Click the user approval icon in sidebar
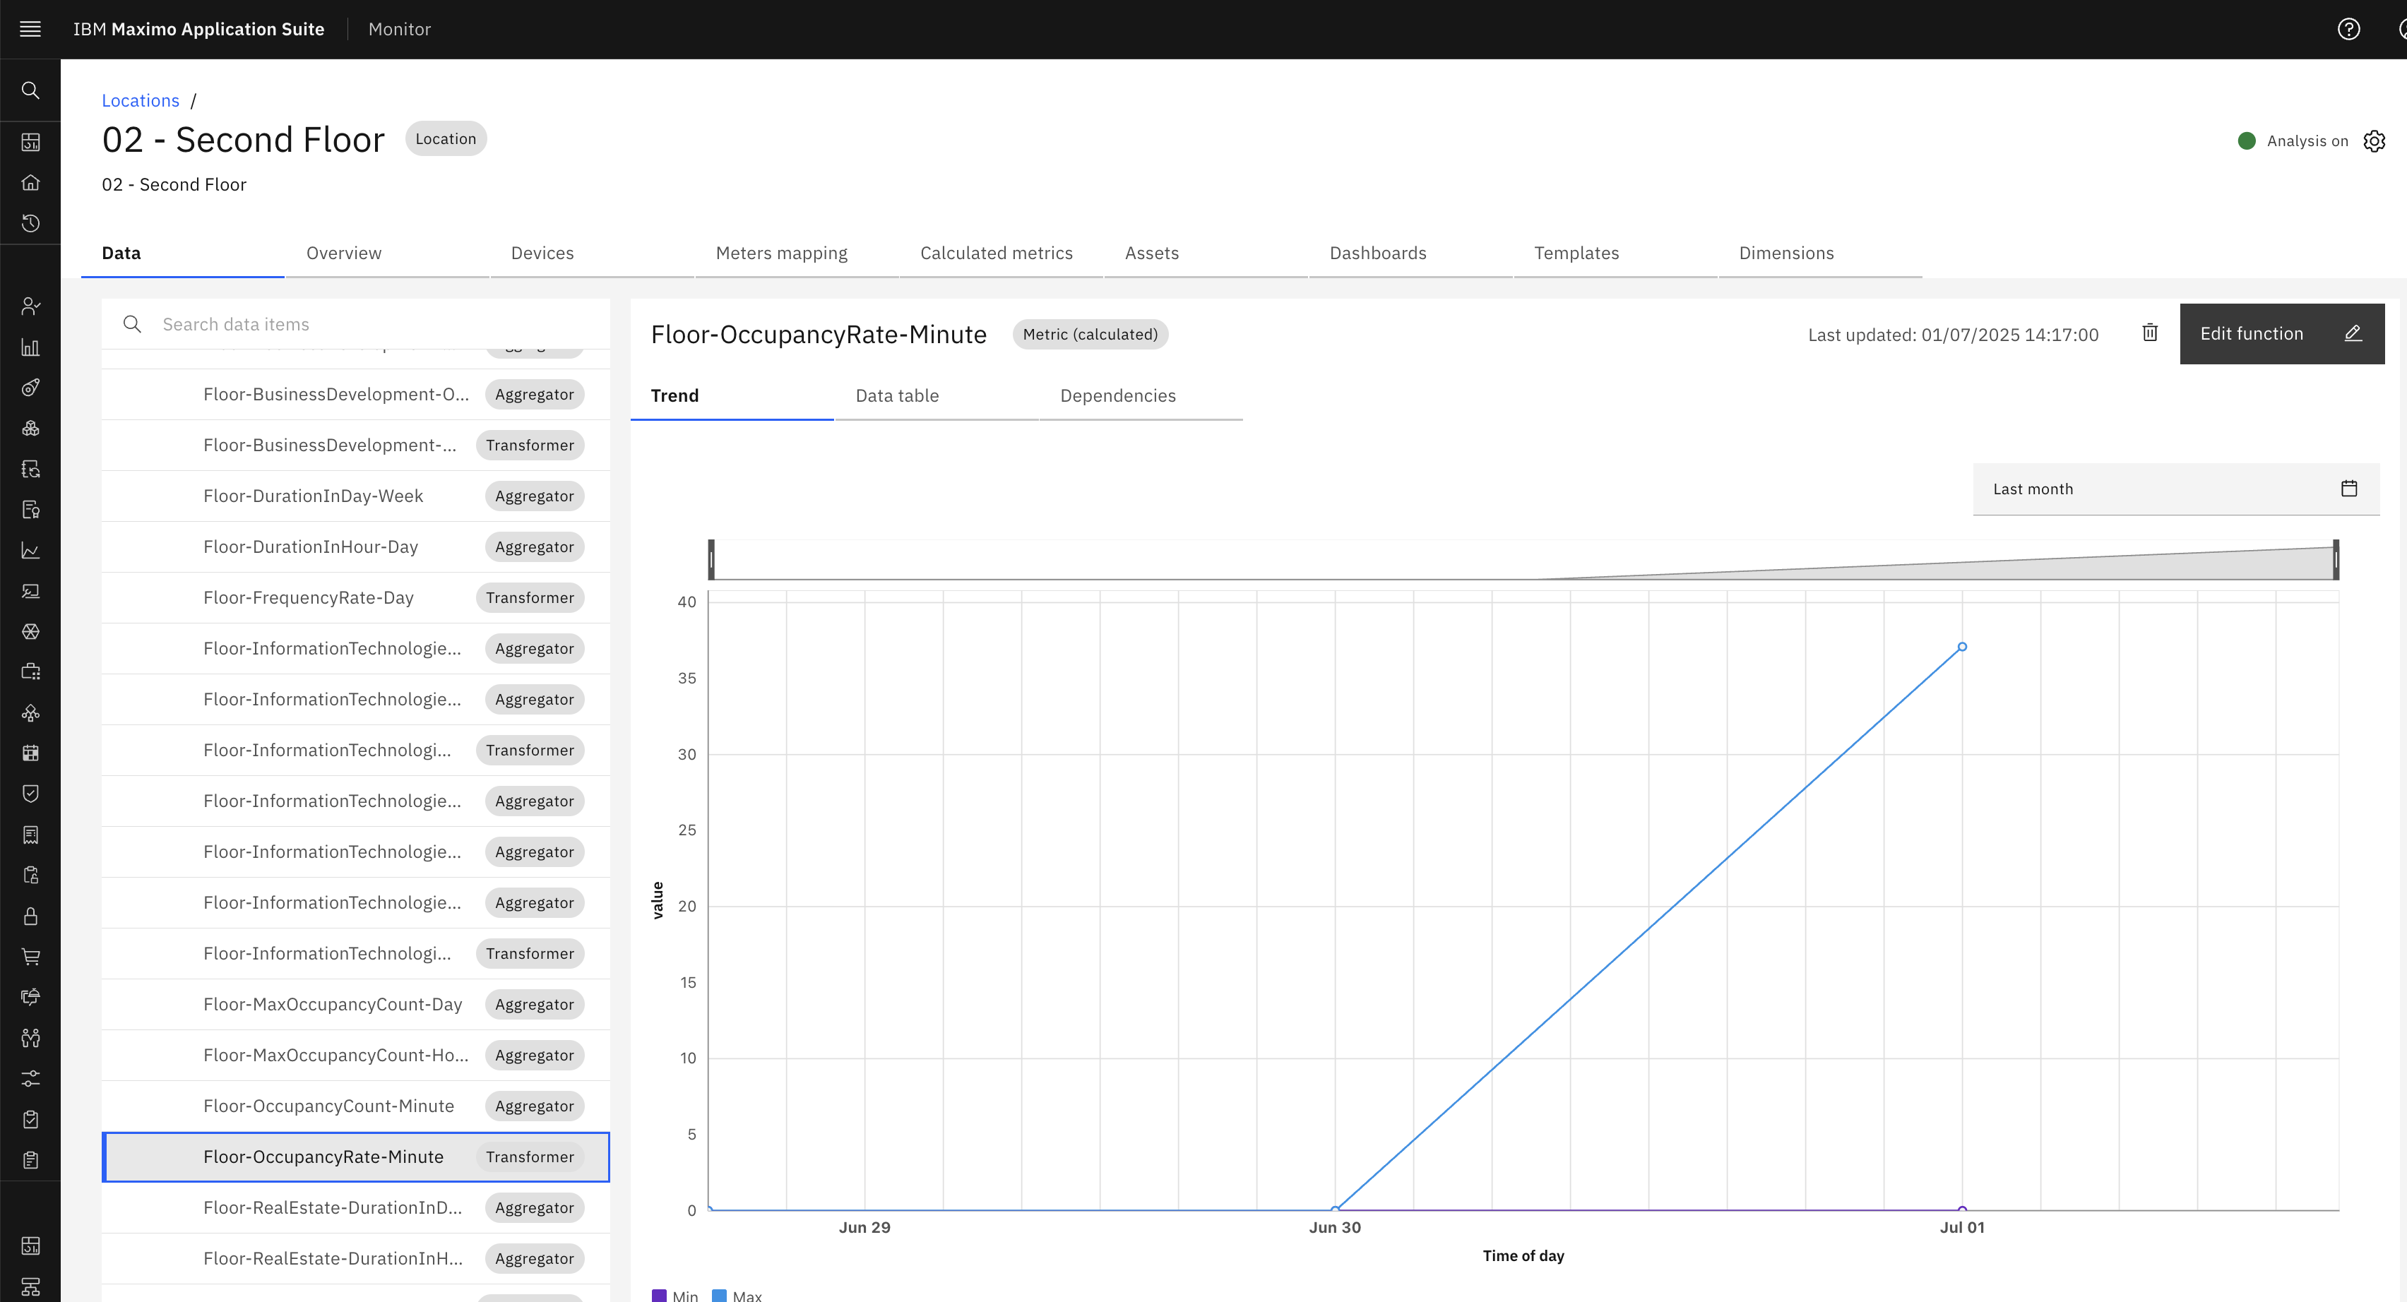 tap(30, 306)
